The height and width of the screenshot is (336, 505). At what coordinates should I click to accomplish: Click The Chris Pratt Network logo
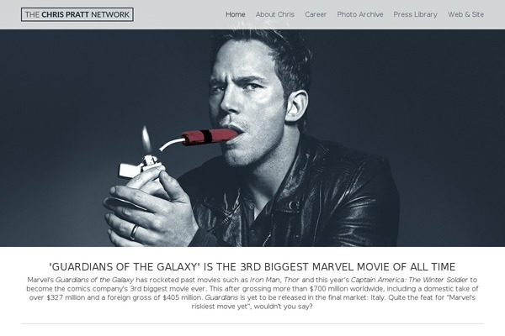pyautogui.click(x=77, y=14)
